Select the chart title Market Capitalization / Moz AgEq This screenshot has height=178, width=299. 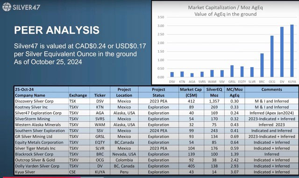click(x=225, y=7)
